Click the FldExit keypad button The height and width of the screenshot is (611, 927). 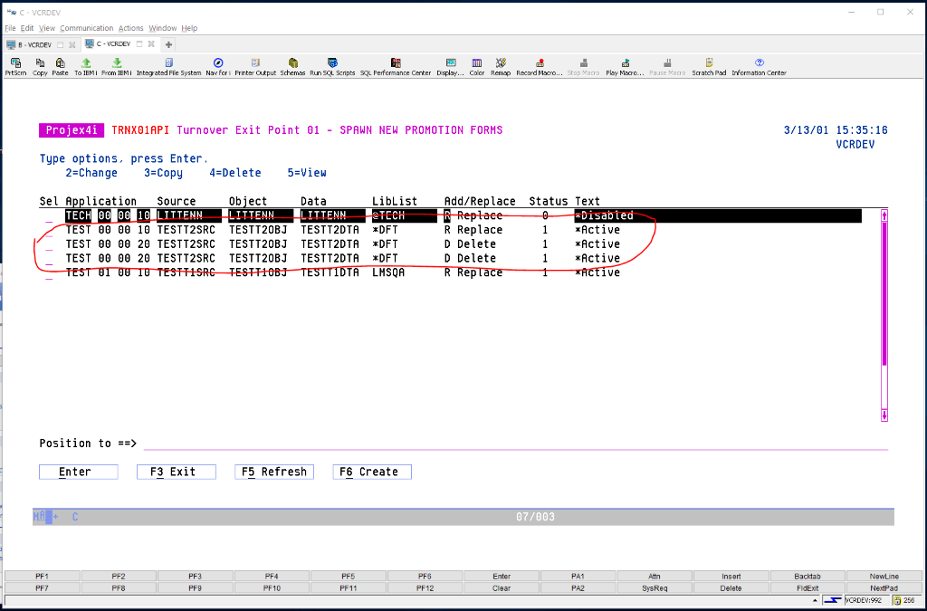click(808, 588)
